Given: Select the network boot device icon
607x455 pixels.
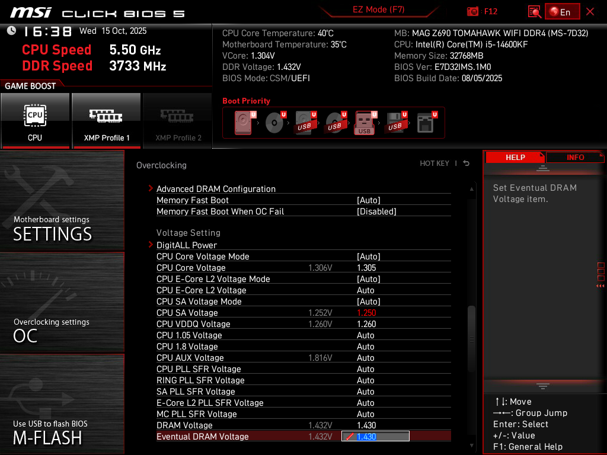Looking at the screenshot, I should (427, 123).
